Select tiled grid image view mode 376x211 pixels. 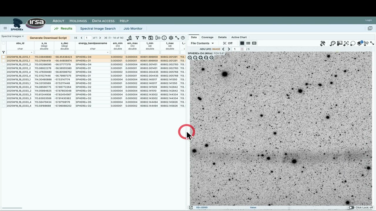click(x=248, y=43)
